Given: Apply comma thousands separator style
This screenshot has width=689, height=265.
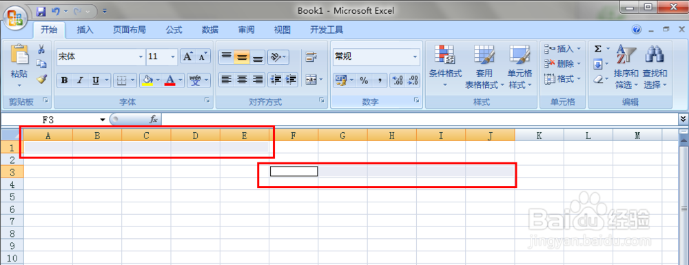Looking at the screenshot, I should (380, 81).
